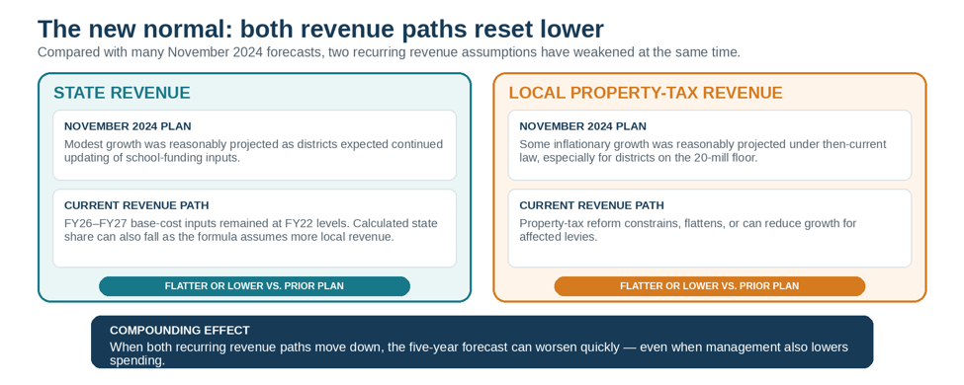Viewport: 964px width, 385px height.
Task: Click the slide title about revenue paths
Action: point(321,30)
